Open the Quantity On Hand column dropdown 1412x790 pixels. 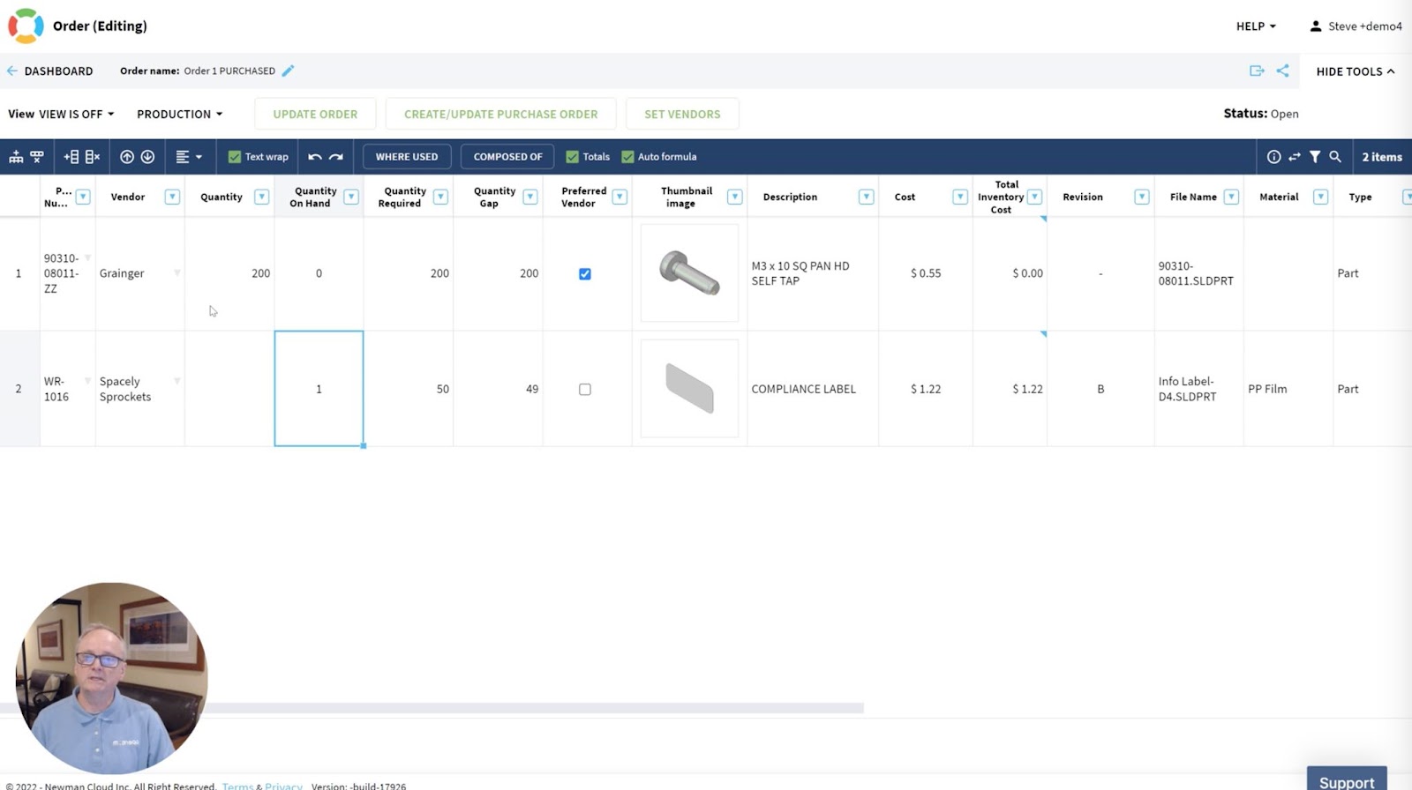click(351, 197)
